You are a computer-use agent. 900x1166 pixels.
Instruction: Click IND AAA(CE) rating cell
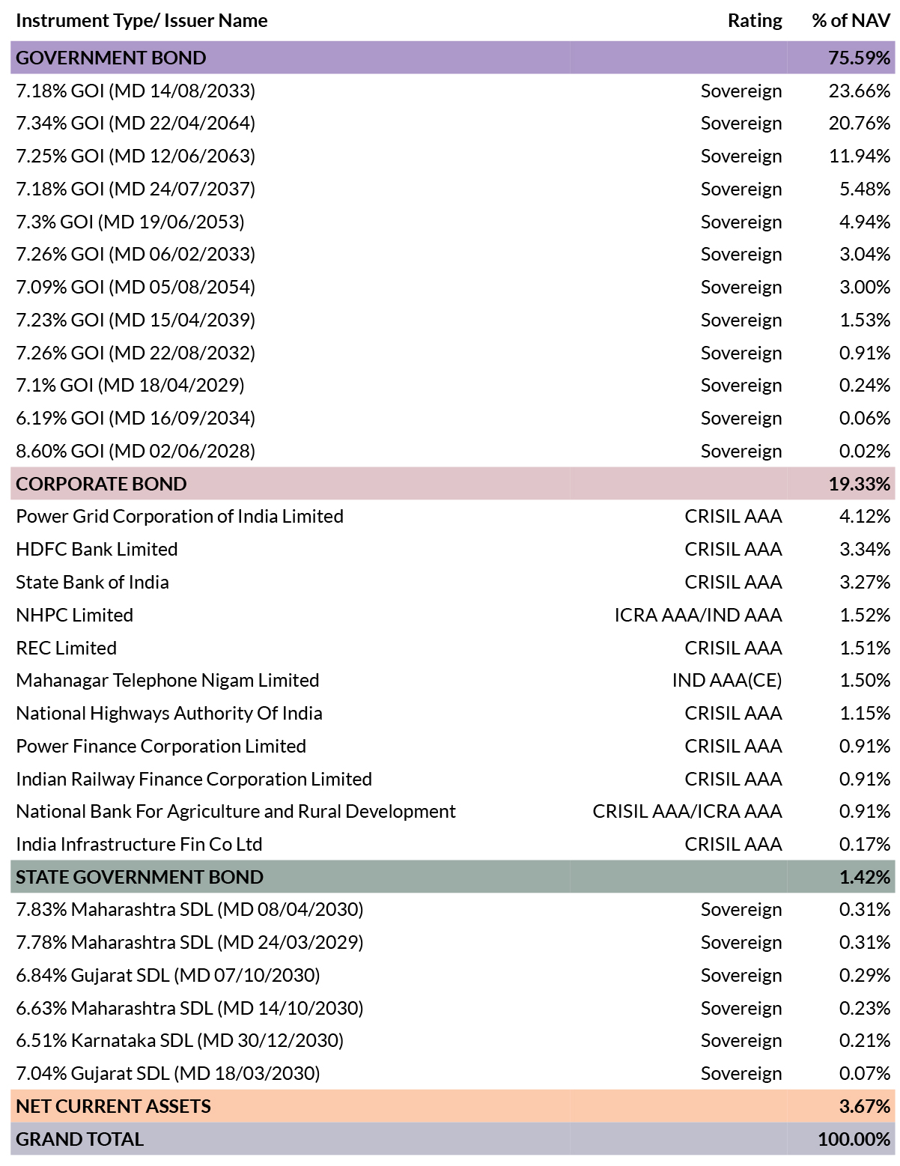click(727, 681)
